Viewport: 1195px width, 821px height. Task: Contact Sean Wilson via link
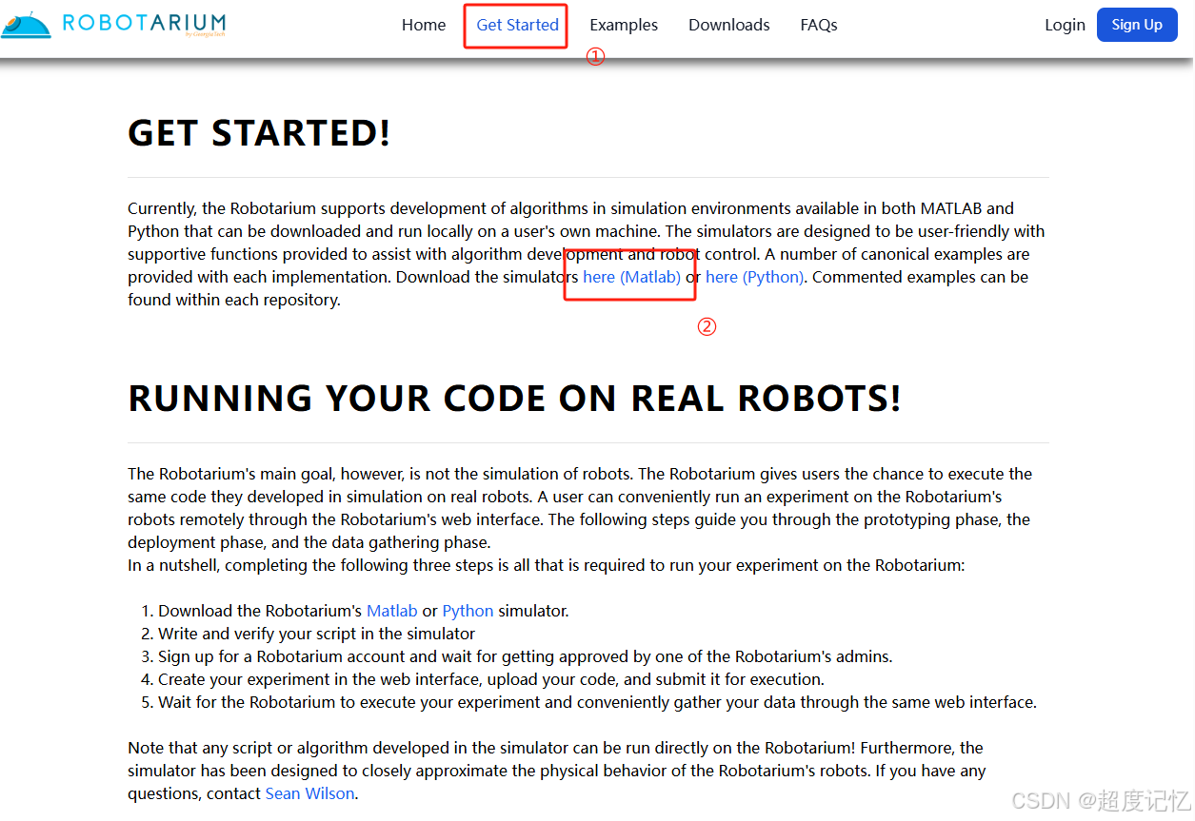pyautogui.click(x=310, y=793)
